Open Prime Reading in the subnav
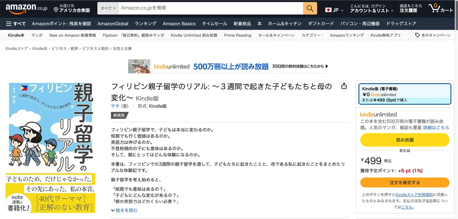 [237, 35]
